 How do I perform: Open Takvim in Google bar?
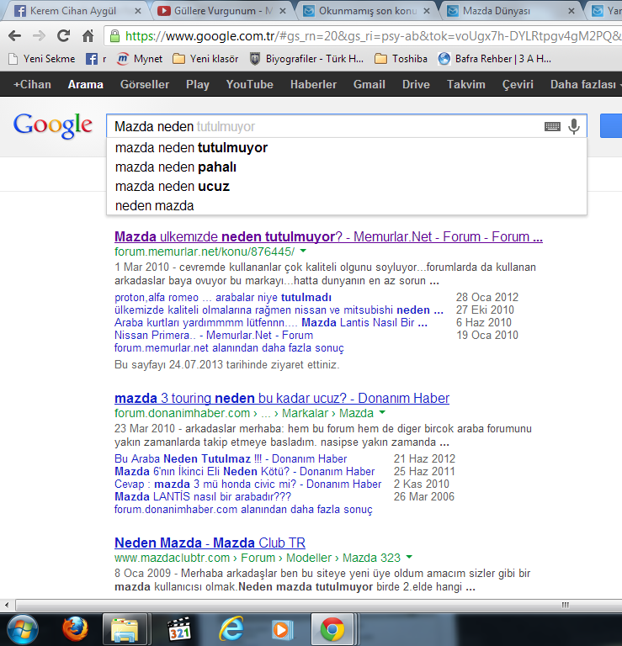[466, 84]
